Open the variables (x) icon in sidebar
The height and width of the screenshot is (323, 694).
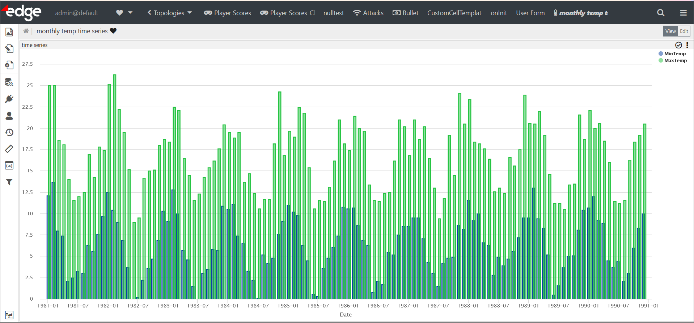point(9,165)
